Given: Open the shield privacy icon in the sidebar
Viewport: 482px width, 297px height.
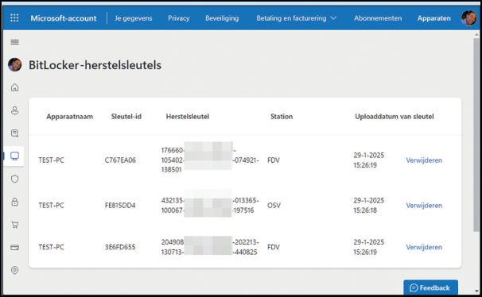Looking at the screenshot, I should click(14, 179).
